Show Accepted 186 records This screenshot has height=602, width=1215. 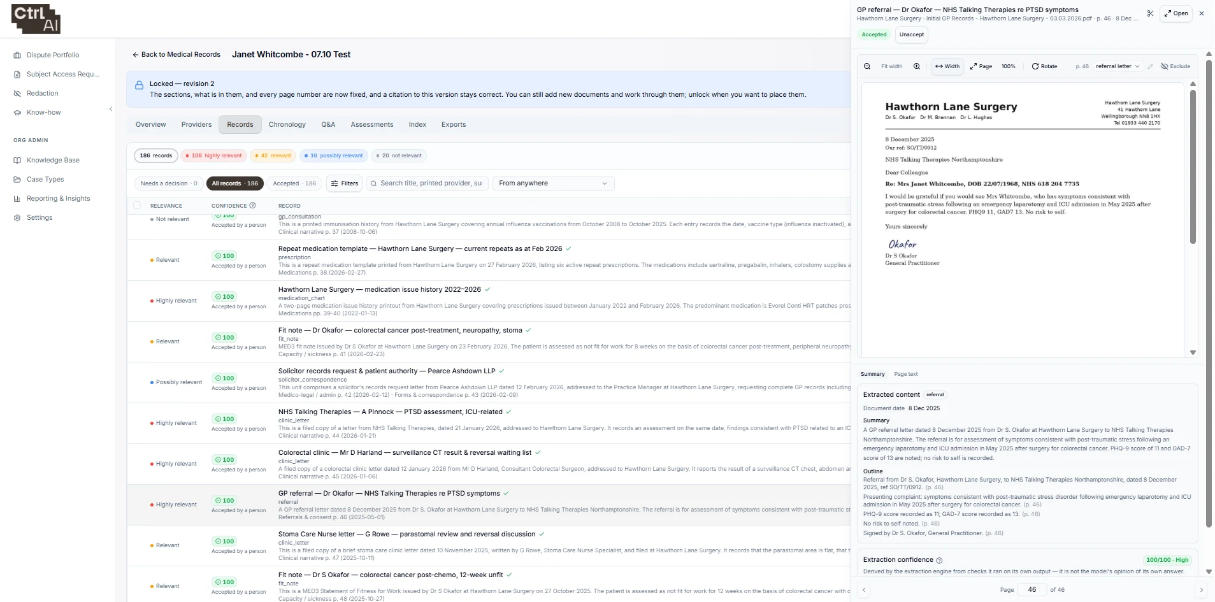click(x=294, y=183)
